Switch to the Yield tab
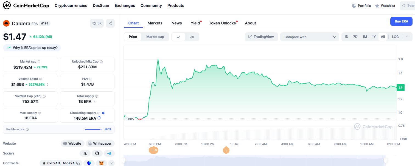The width and height of the screenshot is (415, 166). pos(195,23)
